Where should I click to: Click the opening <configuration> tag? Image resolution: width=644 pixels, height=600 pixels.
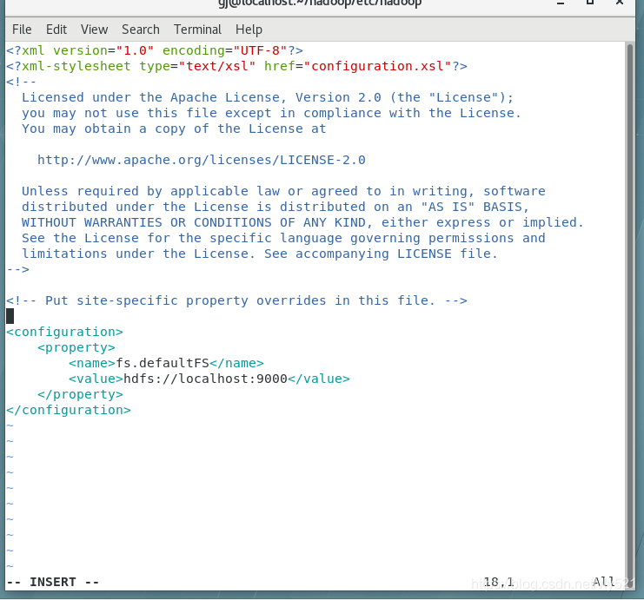[64, 332]
